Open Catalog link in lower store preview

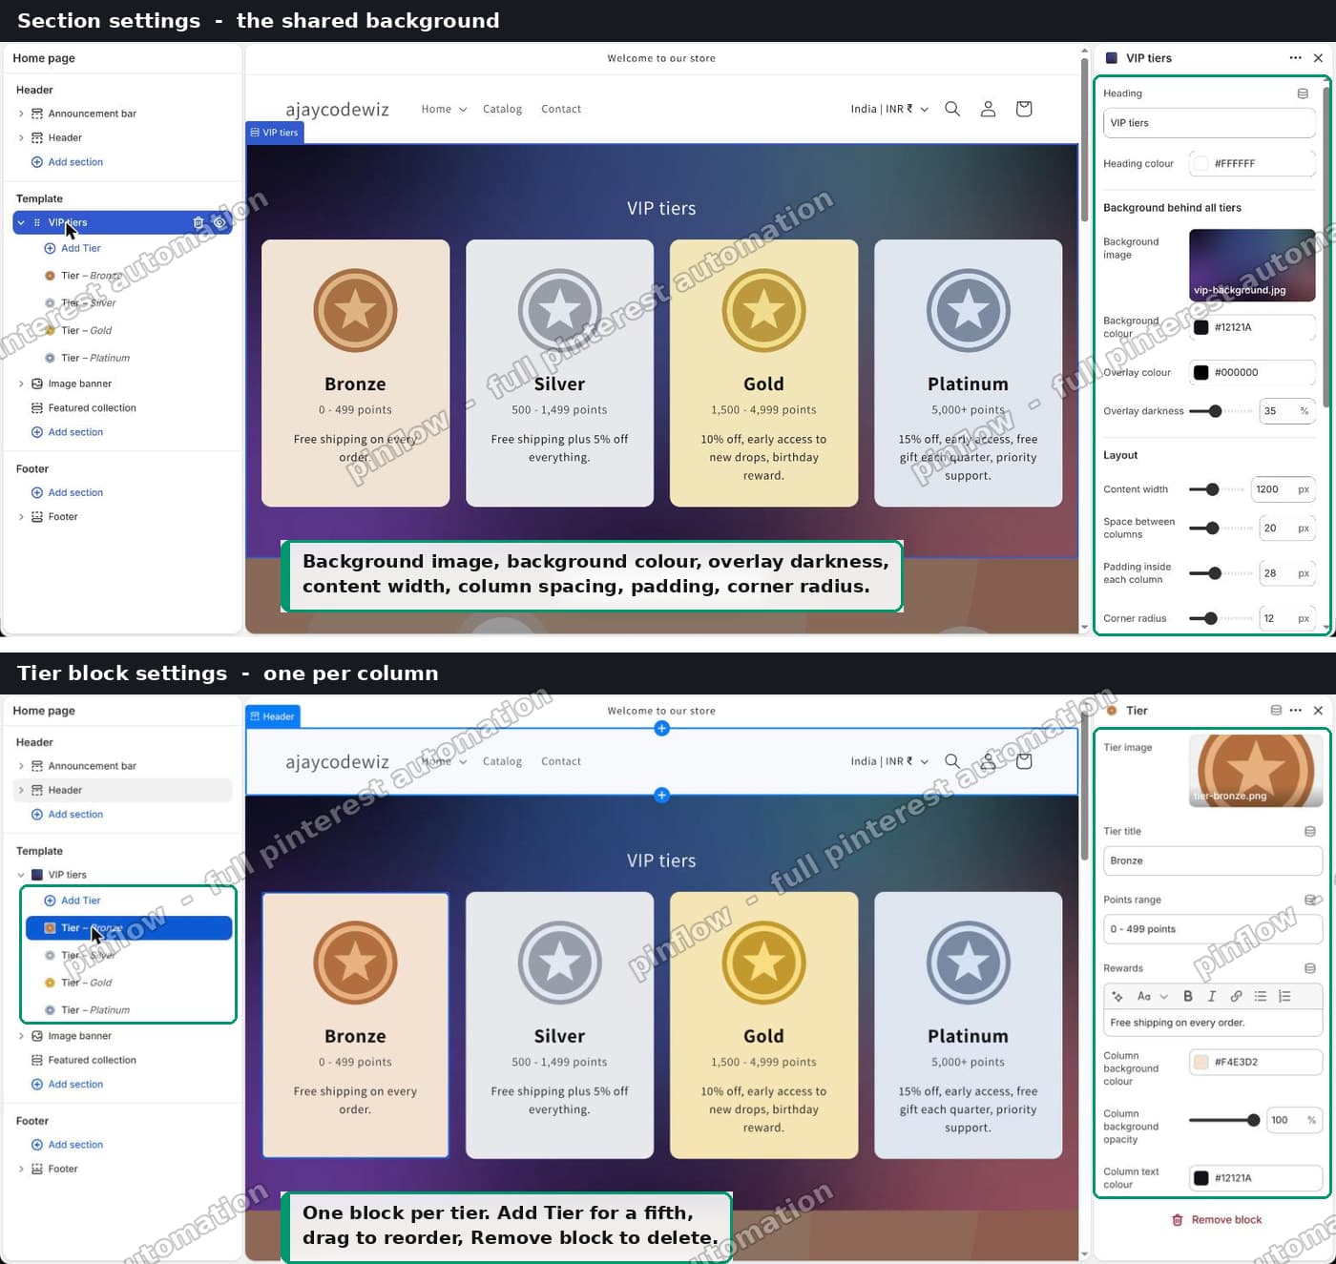pyautogui.click(x=502, y=761)
